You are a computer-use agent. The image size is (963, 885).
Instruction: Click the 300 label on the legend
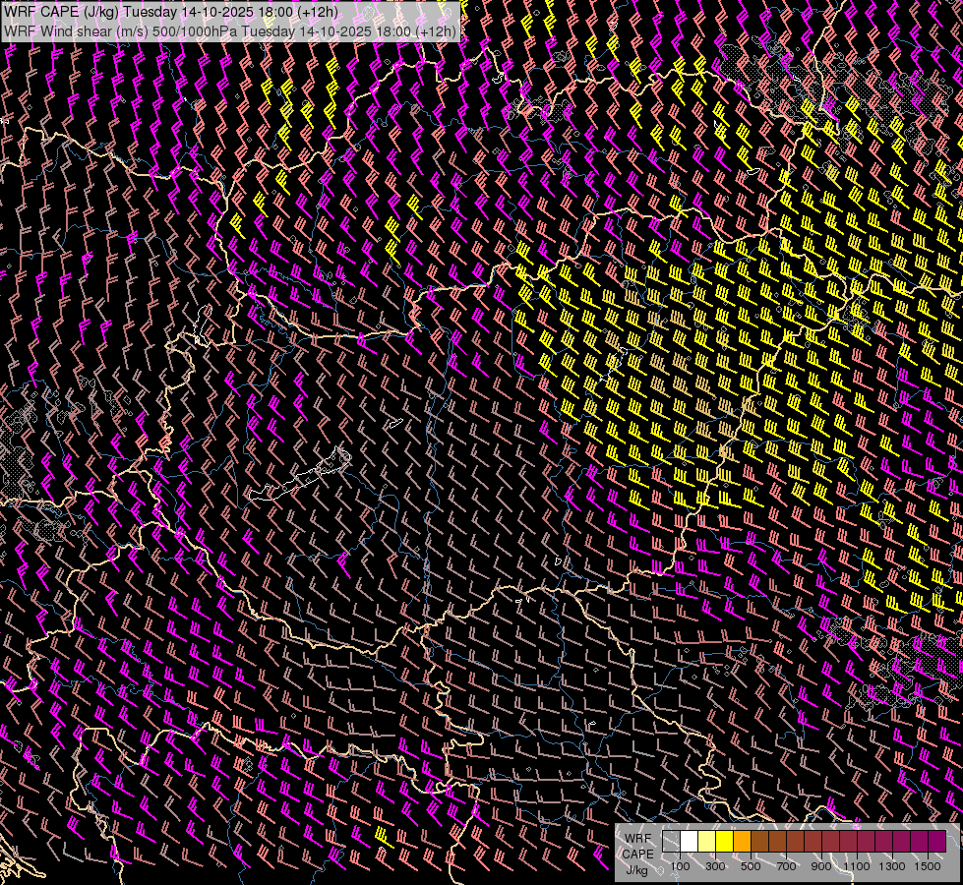[715, 866]
